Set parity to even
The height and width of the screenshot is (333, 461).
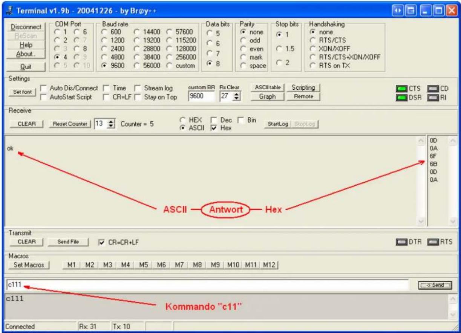244,49
